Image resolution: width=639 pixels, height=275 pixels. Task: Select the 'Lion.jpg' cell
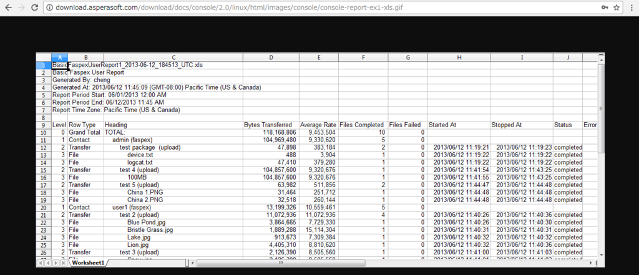click(x=173, y=244)
